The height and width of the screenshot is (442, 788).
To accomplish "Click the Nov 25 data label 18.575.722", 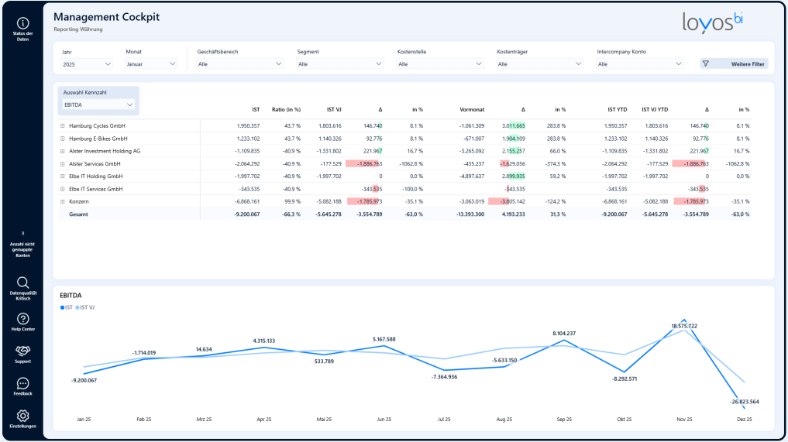I will [684, 326].
